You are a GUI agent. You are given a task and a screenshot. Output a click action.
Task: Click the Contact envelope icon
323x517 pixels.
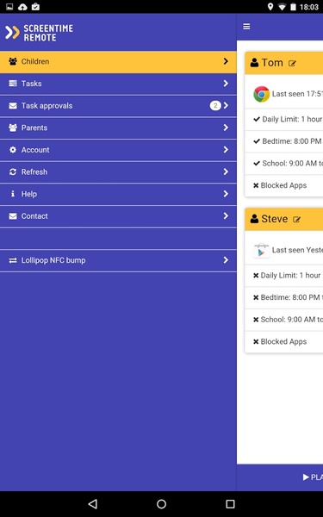tap(13, 216)
